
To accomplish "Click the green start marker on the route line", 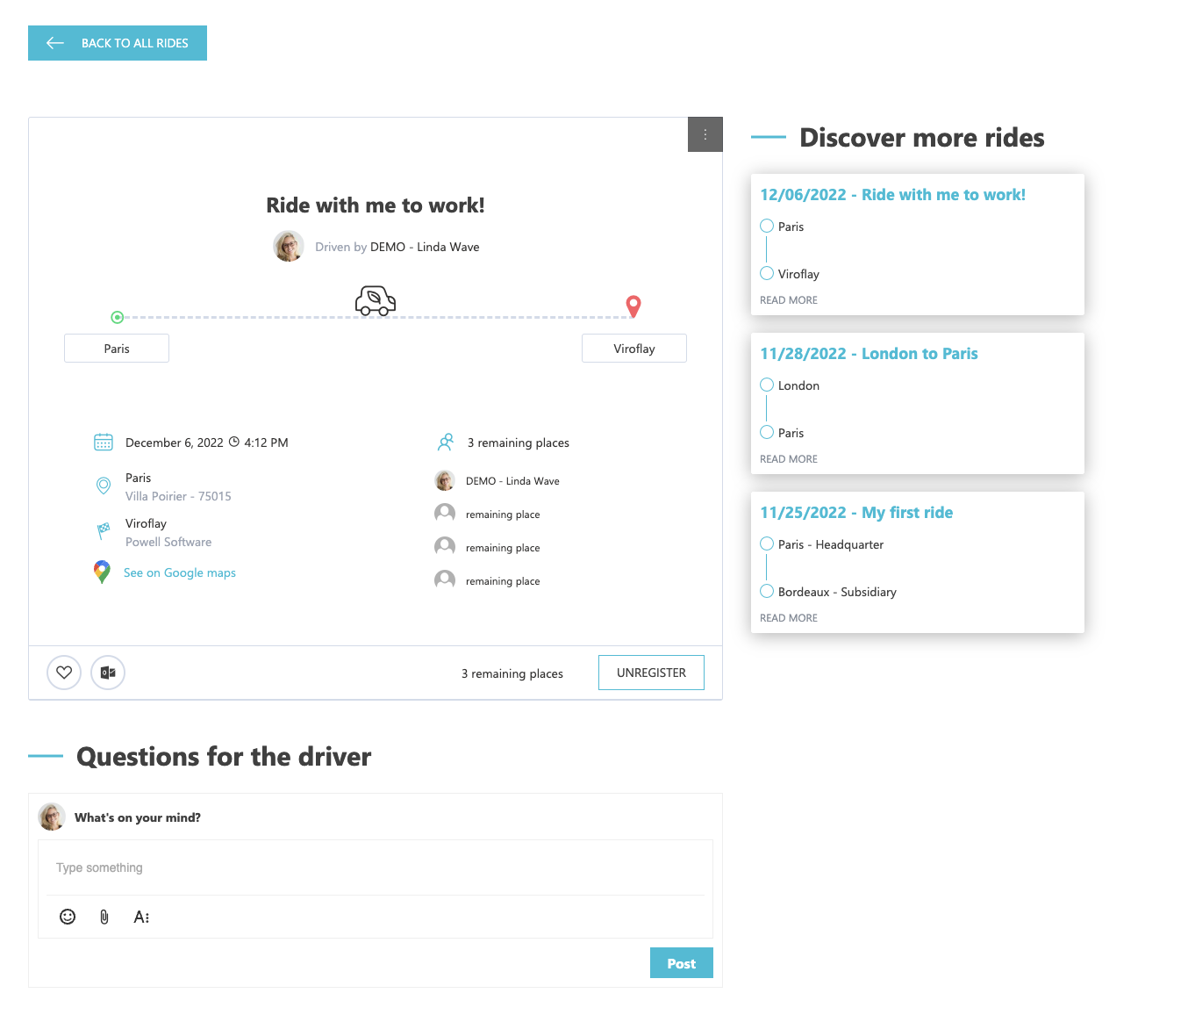I will click(118, 317).
